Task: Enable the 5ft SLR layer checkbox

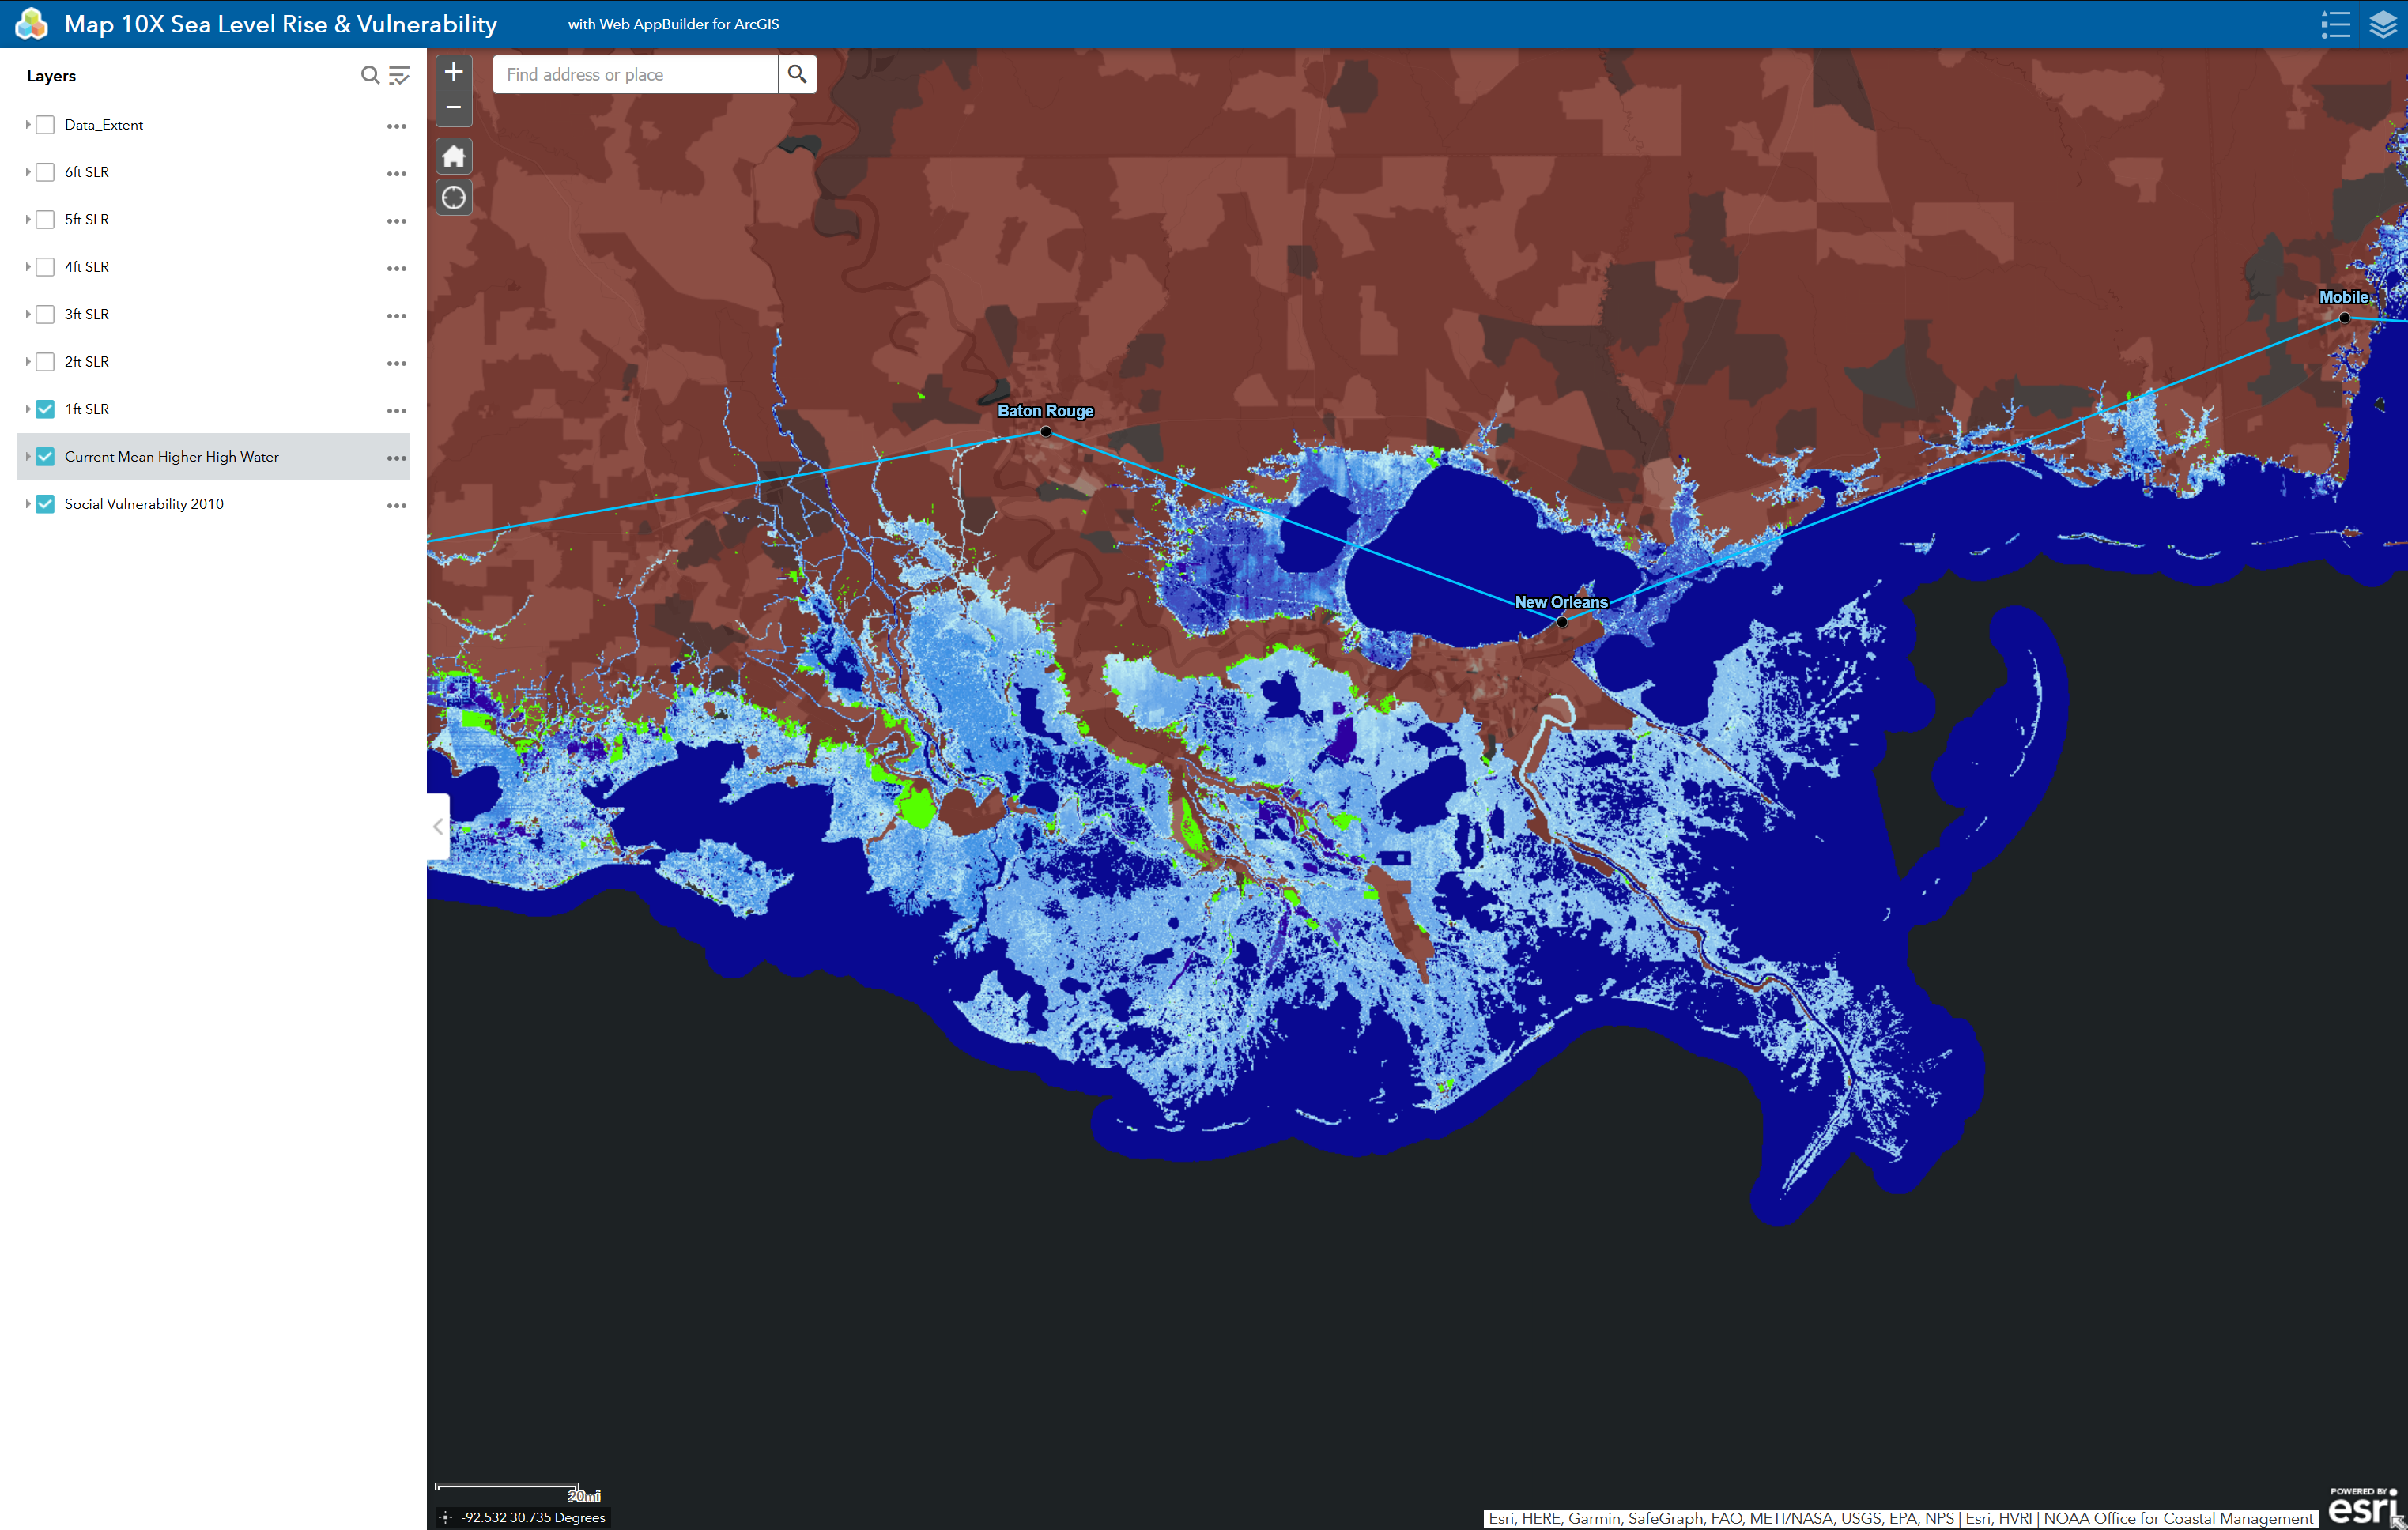Action: [45, 219]
